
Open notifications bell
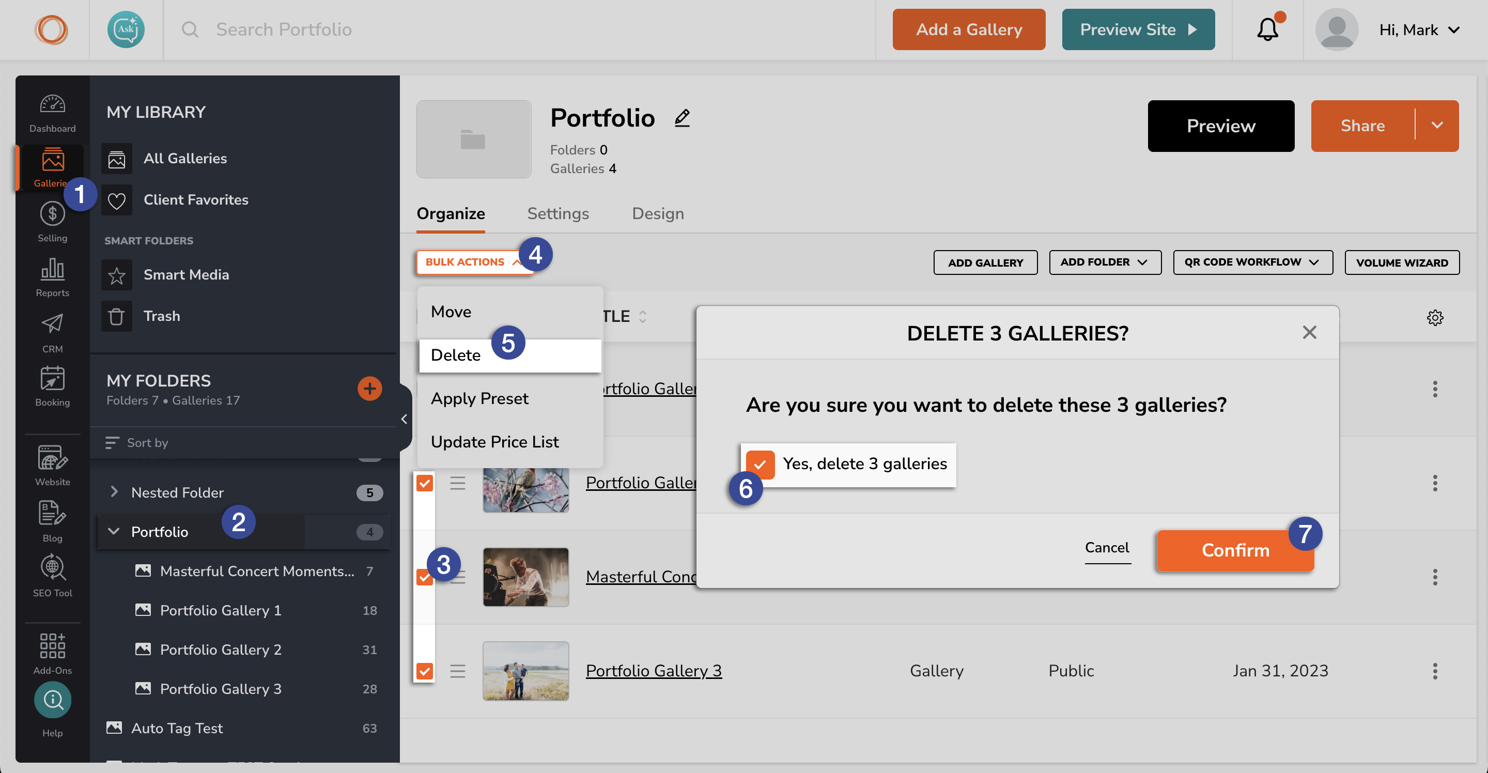pos(1267,29)
